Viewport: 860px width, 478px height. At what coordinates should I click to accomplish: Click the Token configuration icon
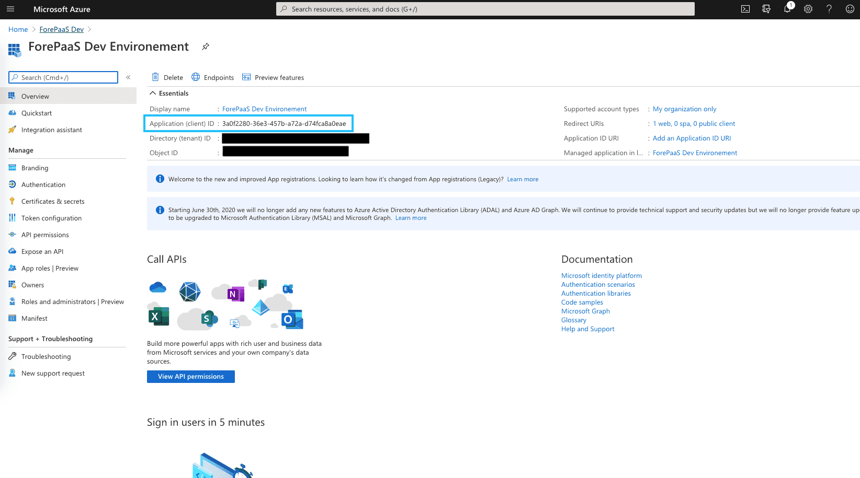(13, 218)
